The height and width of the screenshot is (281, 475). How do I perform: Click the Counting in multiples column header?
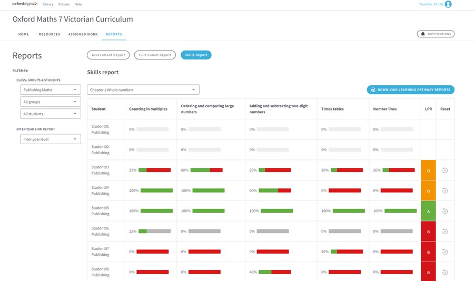[x=148, y=109]
